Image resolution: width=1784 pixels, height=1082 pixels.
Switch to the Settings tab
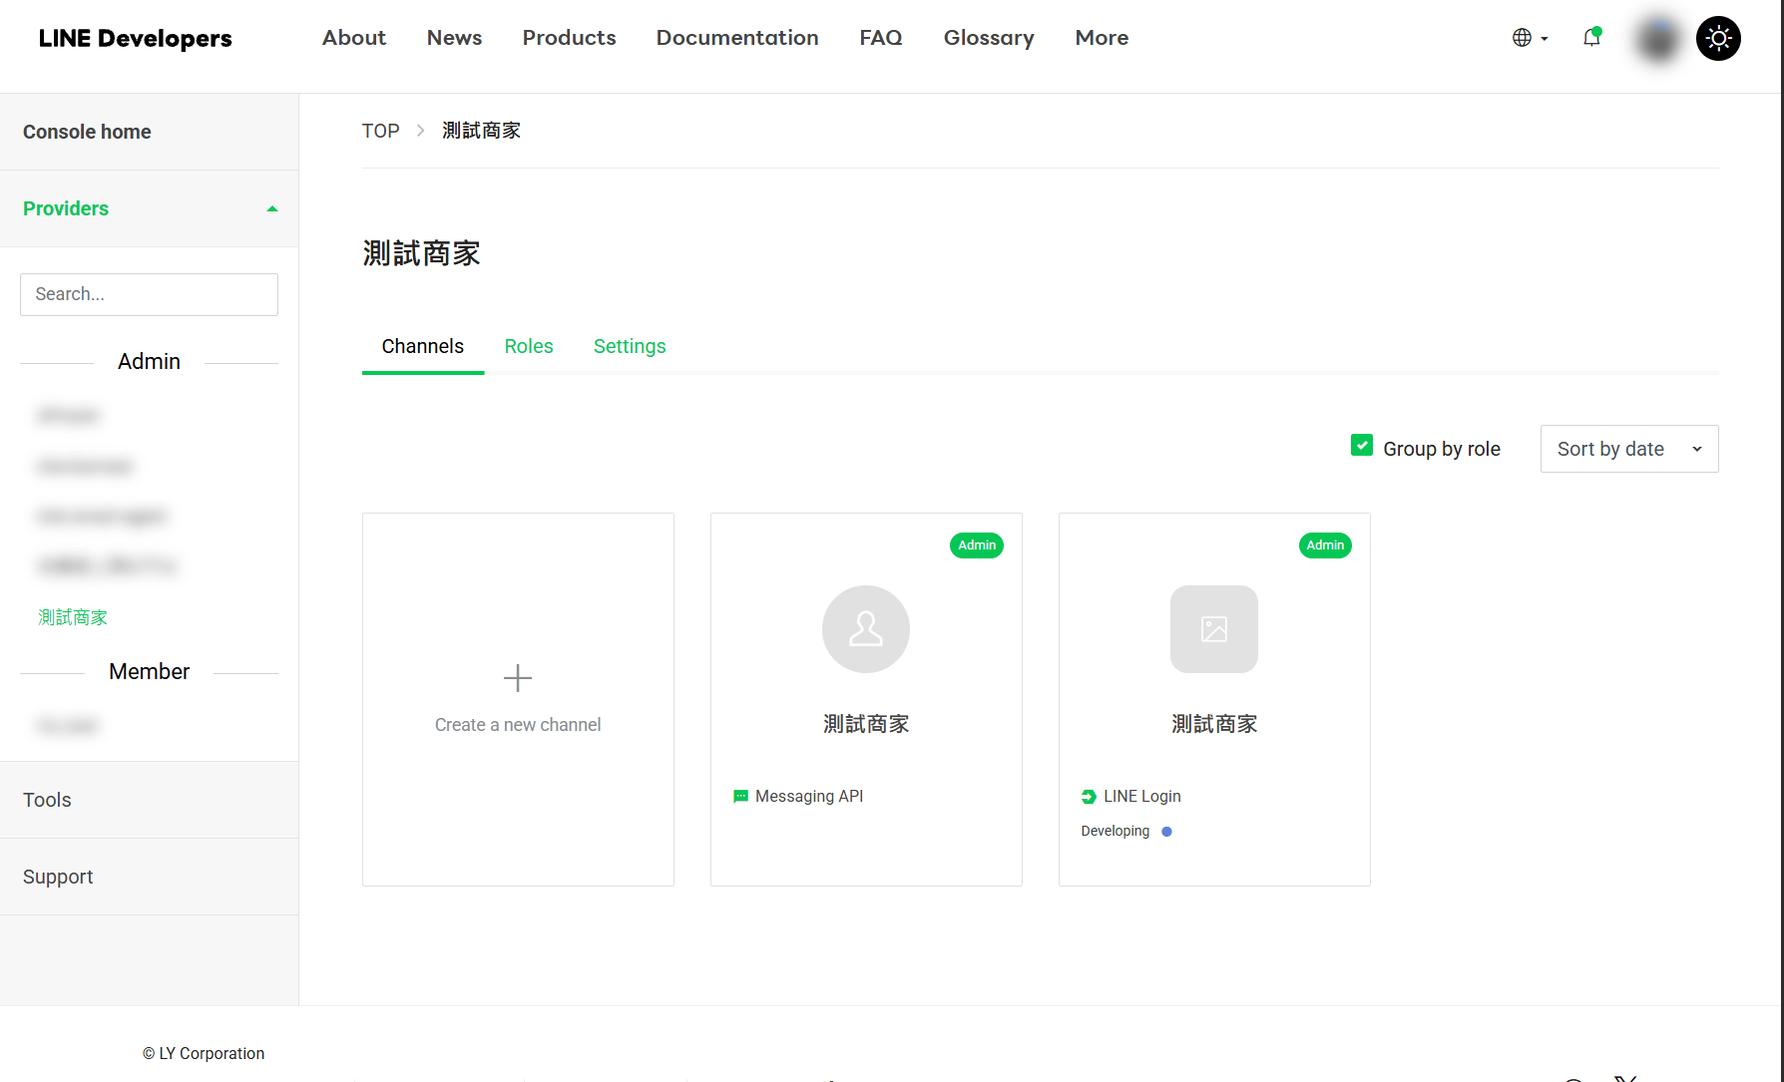630,347
